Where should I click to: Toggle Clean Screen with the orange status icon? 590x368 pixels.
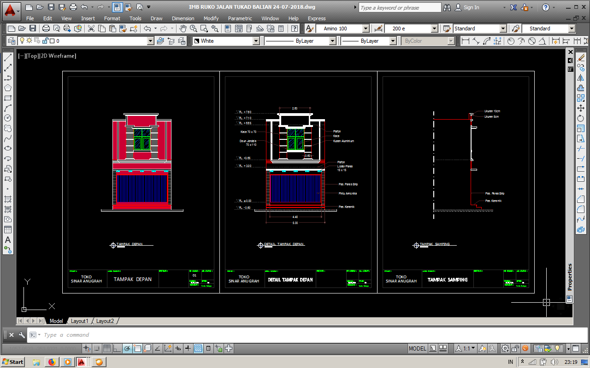click(525, 348)
